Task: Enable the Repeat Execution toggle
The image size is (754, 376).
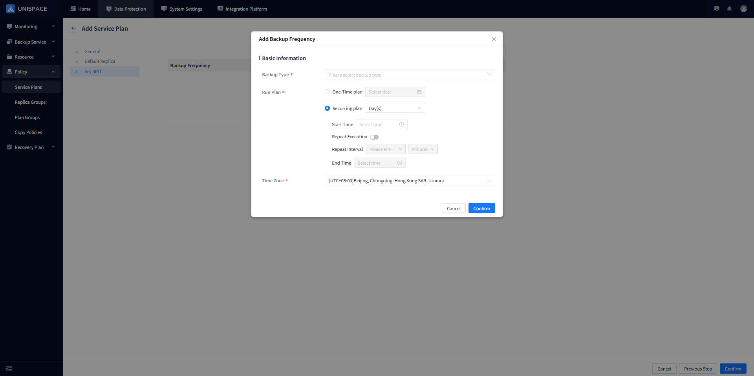Action: pyautogui.click(x=374, y=137)
